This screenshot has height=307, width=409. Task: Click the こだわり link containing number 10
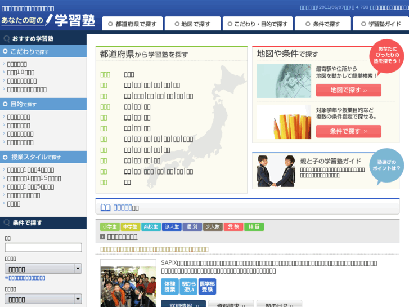(21, 73)
